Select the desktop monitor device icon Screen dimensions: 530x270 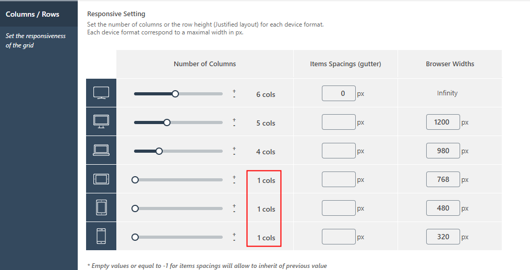[x=101, y=121]
